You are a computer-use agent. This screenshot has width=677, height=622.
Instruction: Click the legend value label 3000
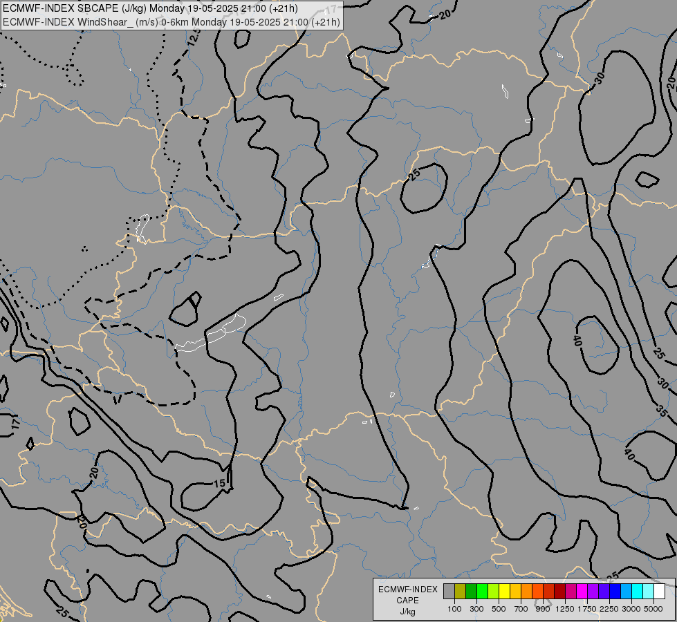tap(631, 609)
